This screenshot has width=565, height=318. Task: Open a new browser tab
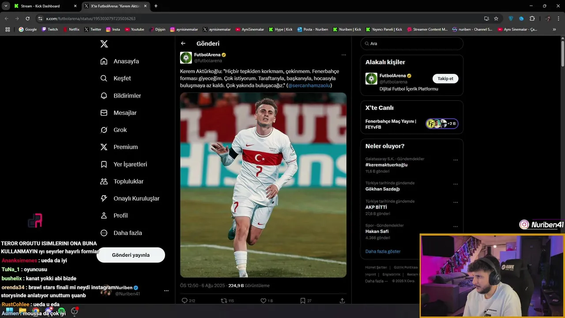tap(156, 6)
